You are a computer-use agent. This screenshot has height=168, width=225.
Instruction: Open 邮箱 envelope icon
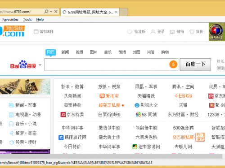click(x=172, y=32)
